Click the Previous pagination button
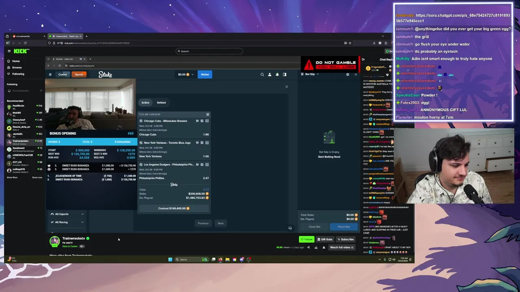 (x=203, y=223)
